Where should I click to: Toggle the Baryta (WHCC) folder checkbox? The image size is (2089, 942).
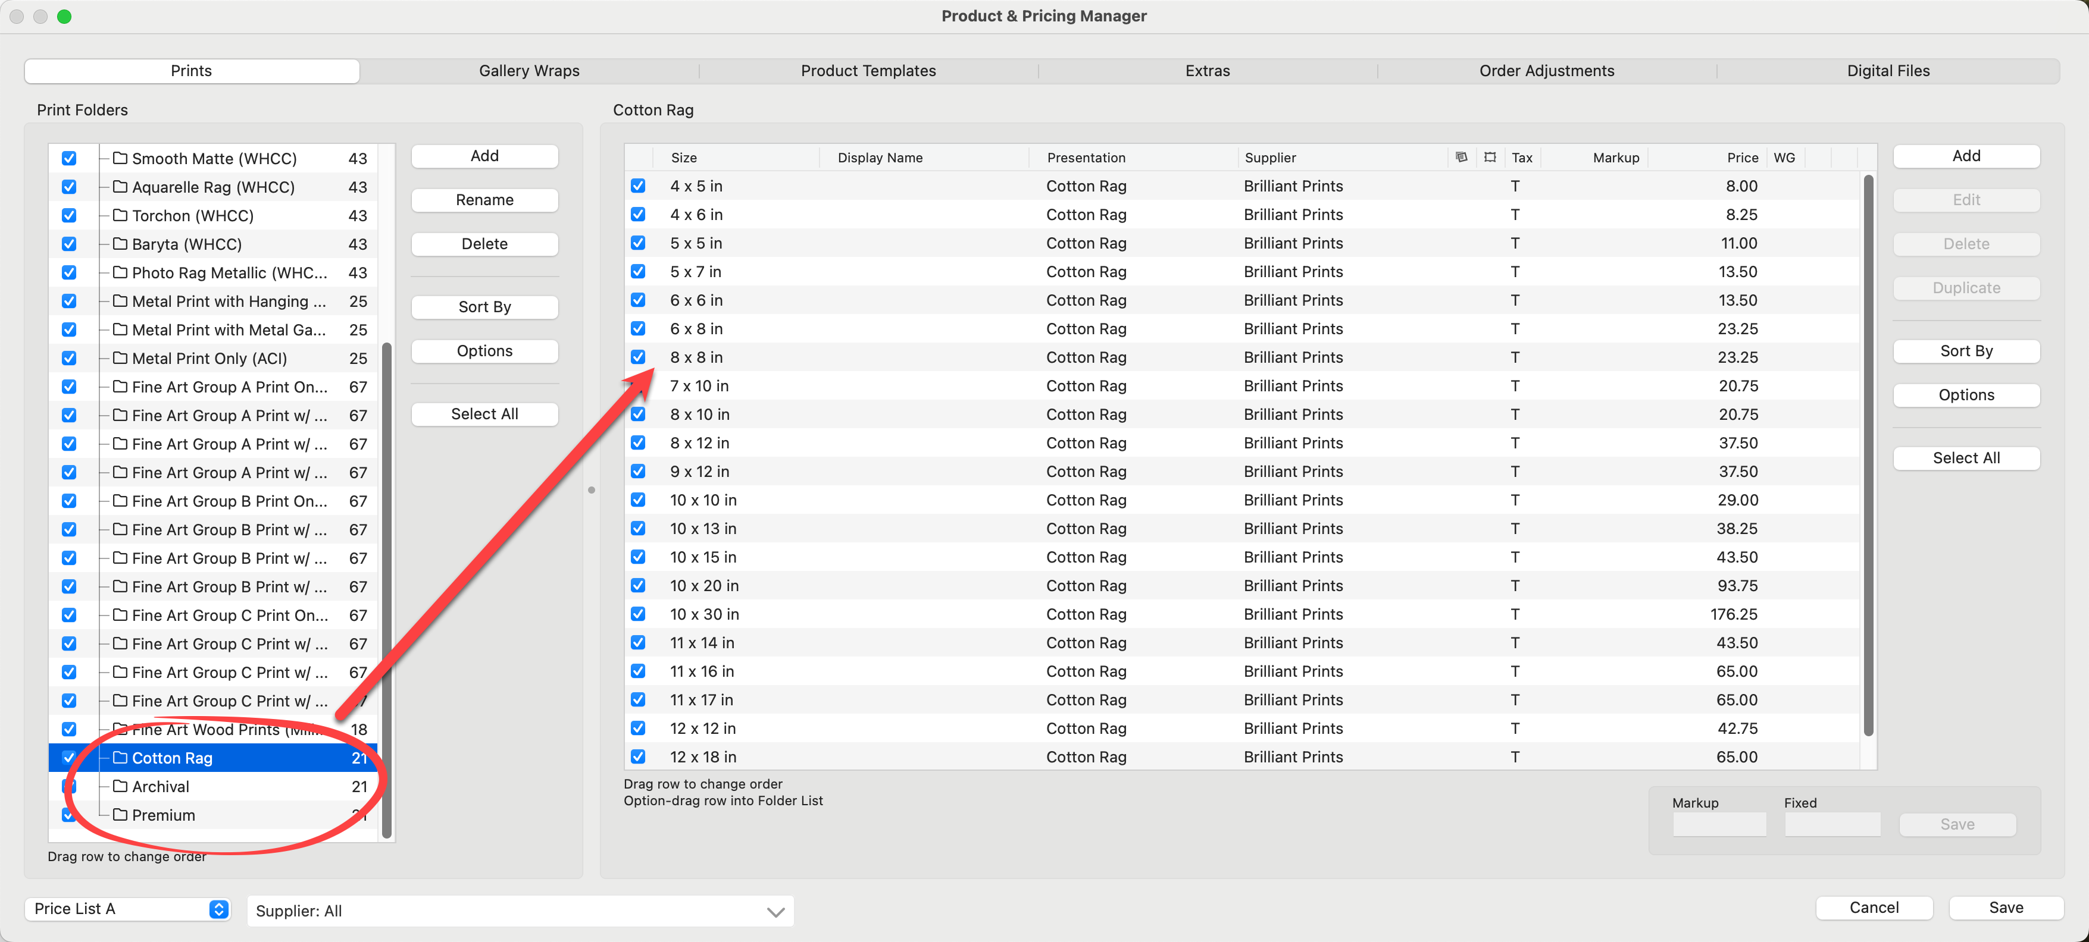pyautogui.click(x=69, y=244)
